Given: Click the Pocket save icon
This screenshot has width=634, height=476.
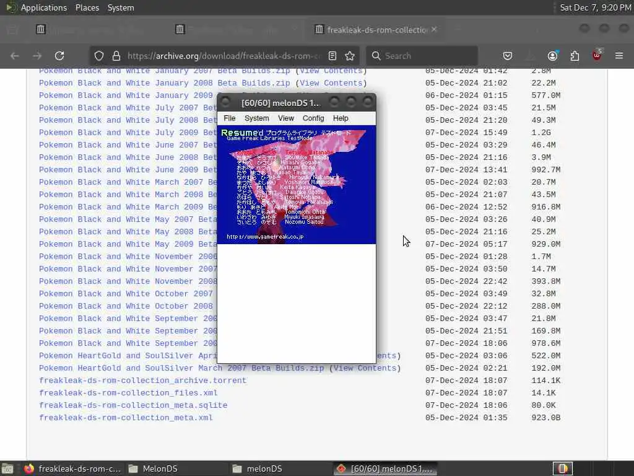Looking at the screenshot, I should [x=508, y=56].
